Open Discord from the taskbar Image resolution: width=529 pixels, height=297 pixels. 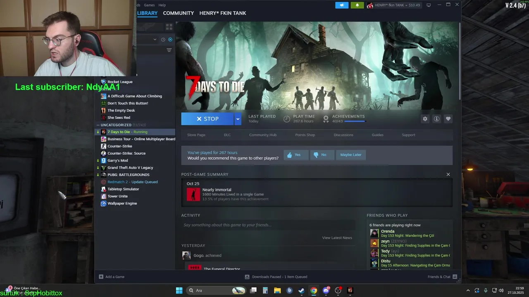[x=326, y=290]
